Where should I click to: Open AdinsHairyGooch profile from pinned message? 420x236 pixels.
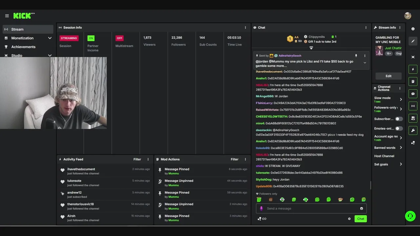click(290, 56)
